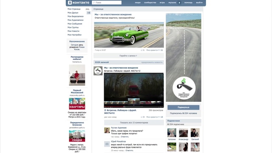Image resolution: width=272 pixels, height=153 pixels.
Task: Click community avatar beside wall post
Action: [x=98, y=71]
